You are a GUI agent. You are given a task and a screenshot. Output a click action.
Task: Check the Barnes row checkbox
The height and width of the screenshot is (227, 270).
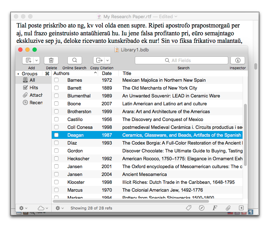pyautogui.click(x=56, y=80)
